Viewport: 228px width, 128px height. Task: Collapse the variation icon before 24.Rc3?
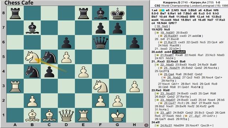click(x=157, y=126)
